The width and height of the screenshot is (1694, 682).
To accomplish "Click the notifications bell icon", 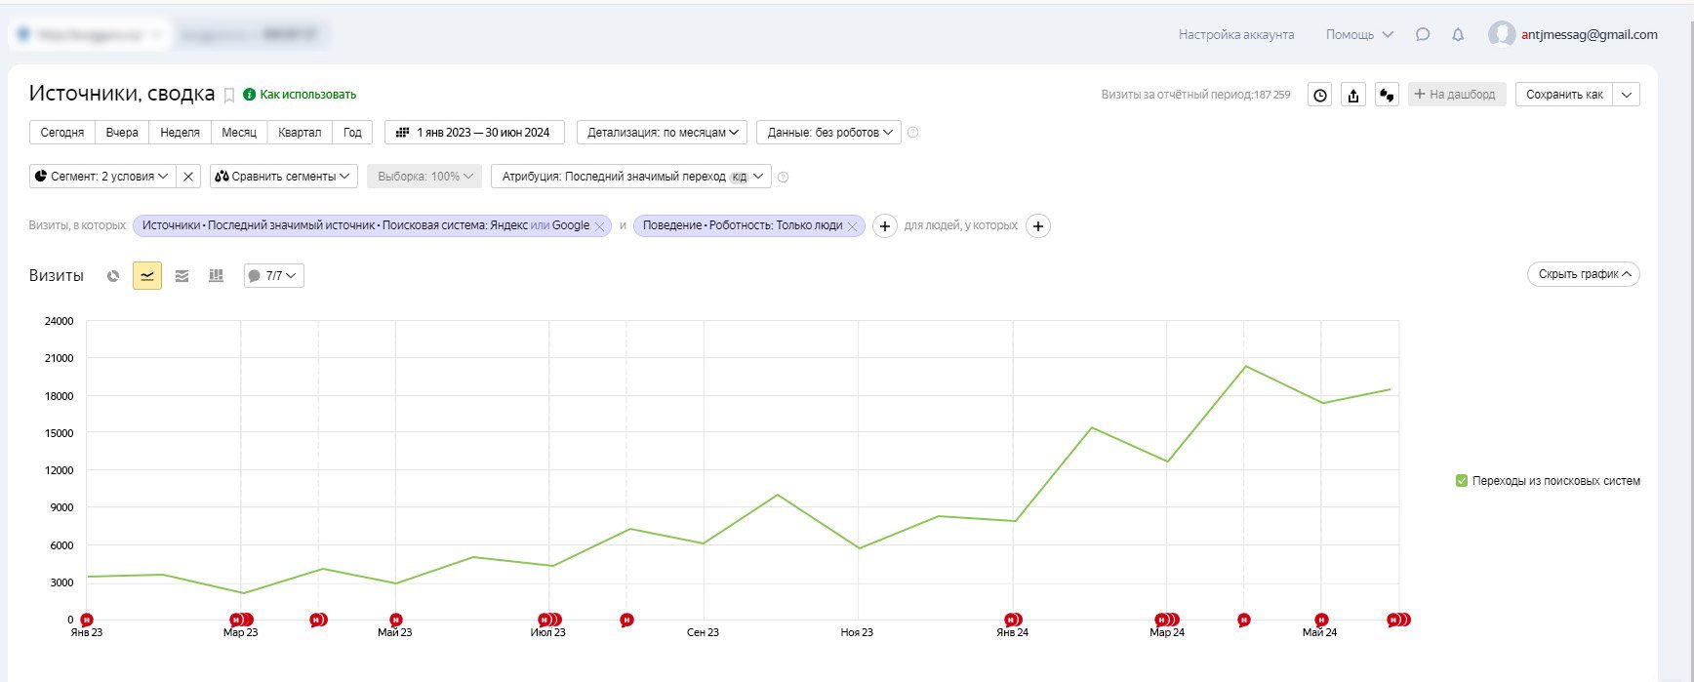I will click(x=1458, y=35).
